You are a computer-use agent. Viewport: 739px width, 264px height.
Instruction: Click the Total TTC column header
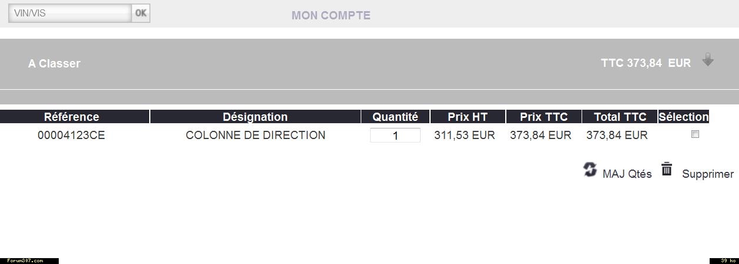[620, 117]
